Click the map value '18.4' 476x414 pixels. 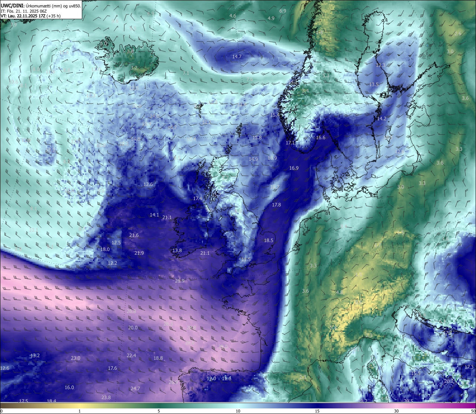[x=52, y=401]
